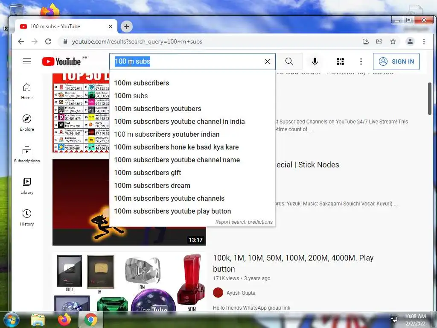437x328 pixels.
Task: Choose suggestion '100m subscribers'
Action: [192, 83]
